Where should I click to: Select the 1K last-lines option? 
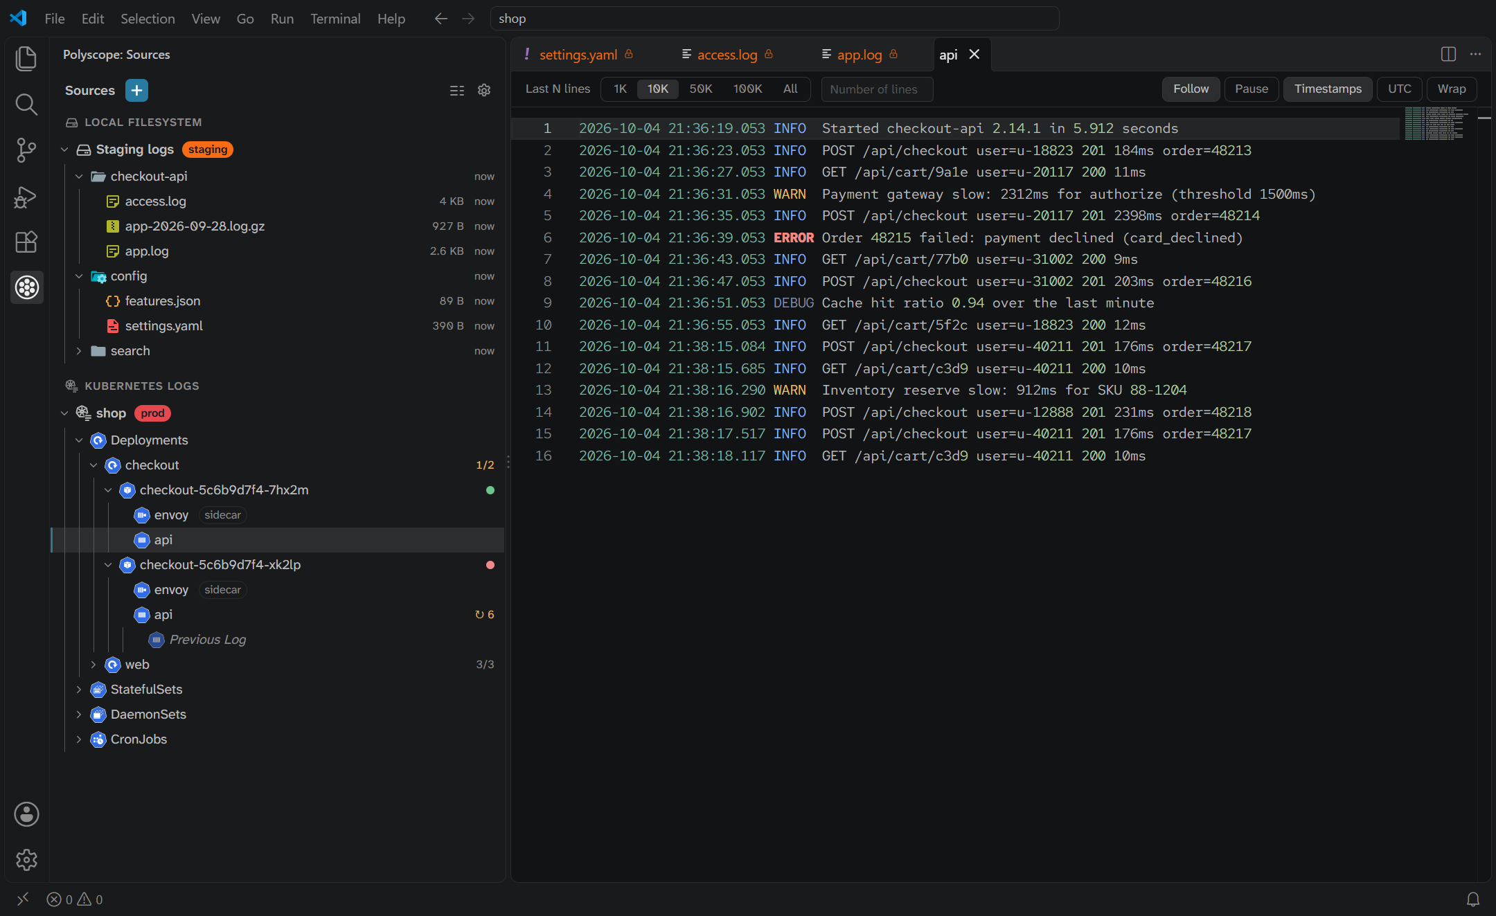click(x=620, y=89)
